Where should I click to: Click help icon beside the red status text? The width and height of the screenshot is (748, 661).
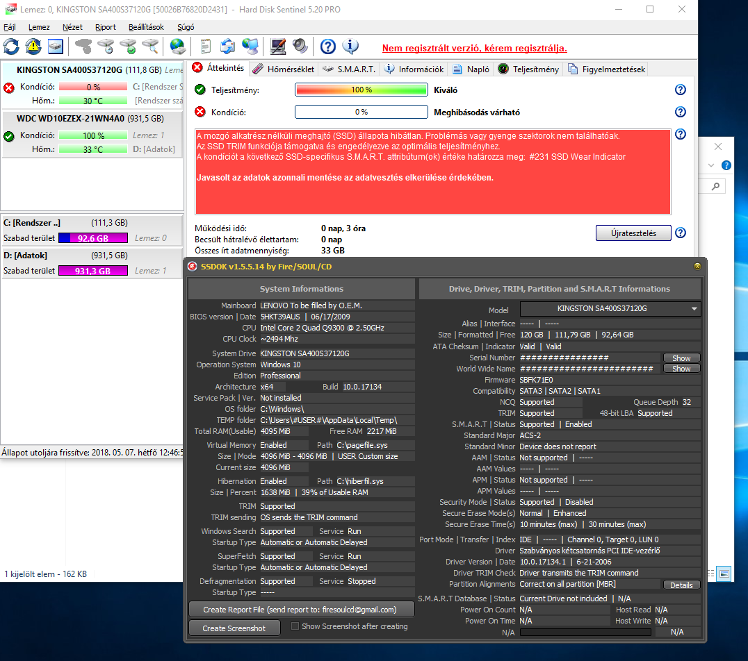pyautogui.click(x=681, y=135)
